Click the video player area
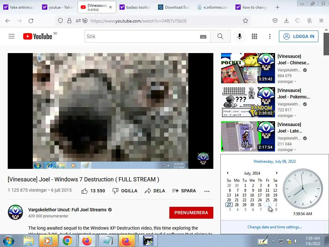 click(x=111, y=111)
